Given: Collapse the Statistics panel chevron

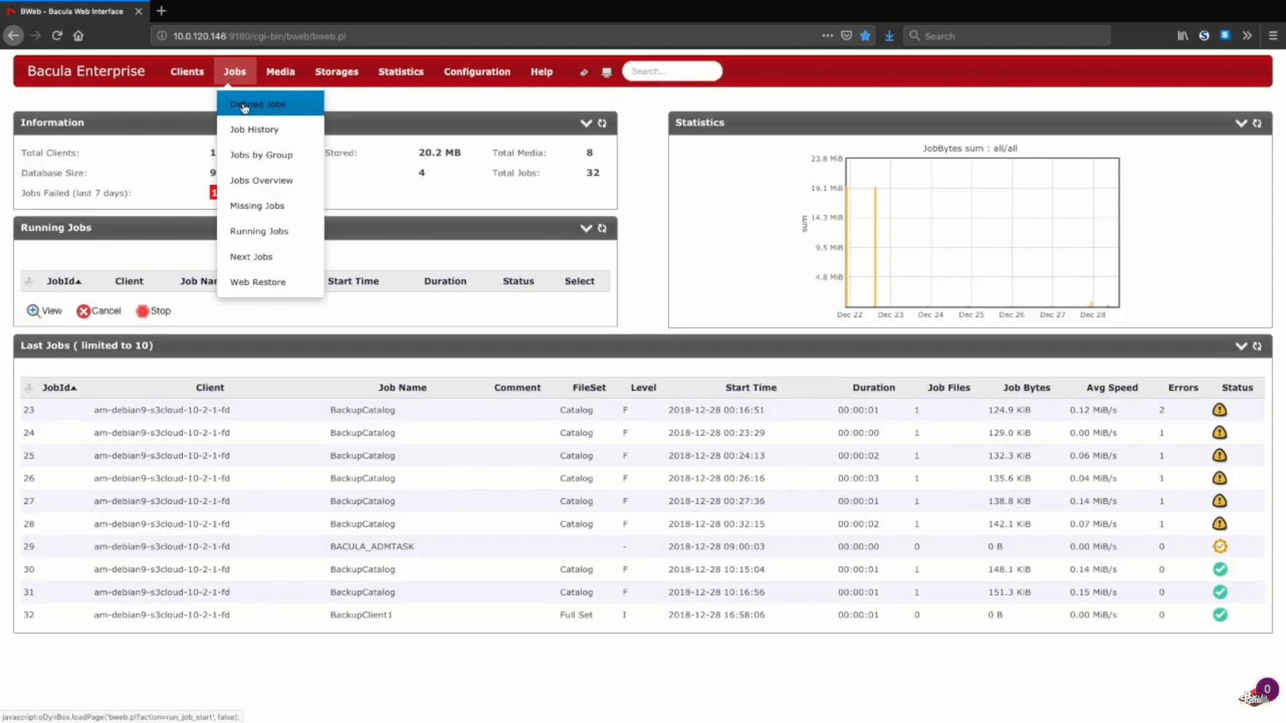Looking at the screenshot, I should (x=1241, y=123).
